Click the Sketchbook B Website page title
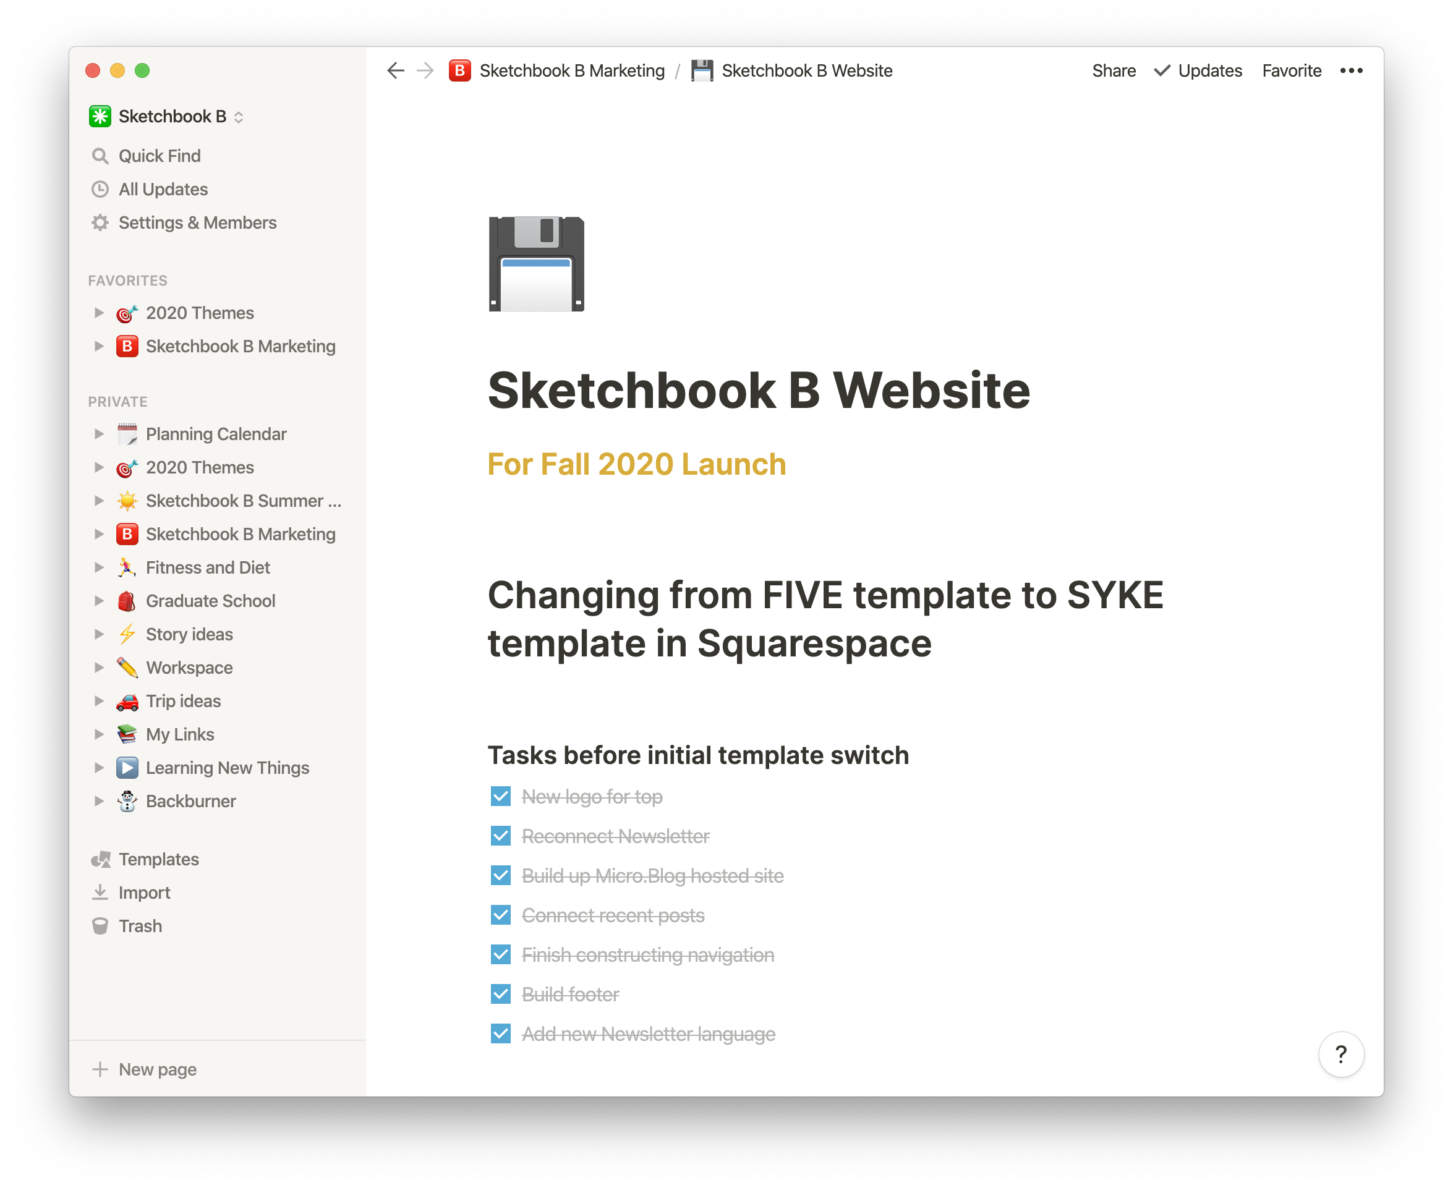This screenshot has width=1453, height=1188. [758, 391]
